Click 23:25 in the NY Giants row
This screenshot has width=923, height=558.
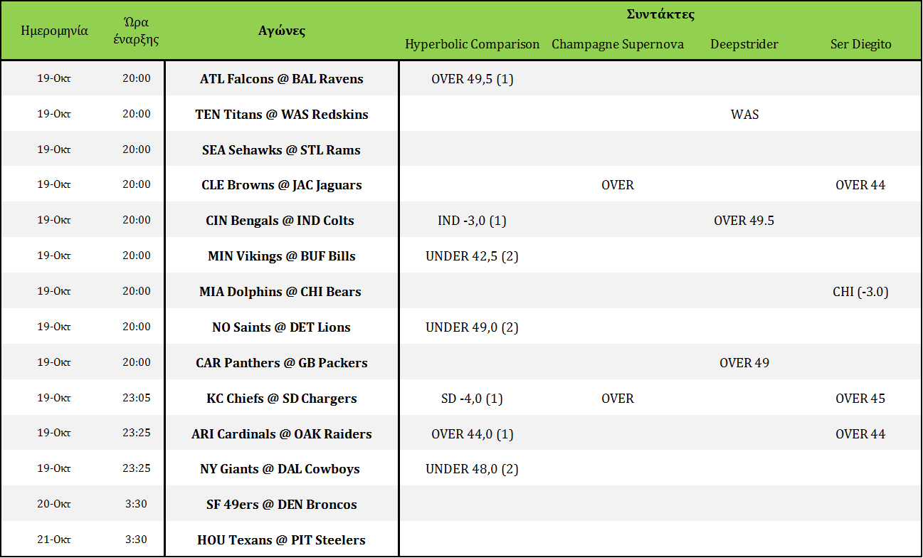pyautogui.click(x=137, y=468)
